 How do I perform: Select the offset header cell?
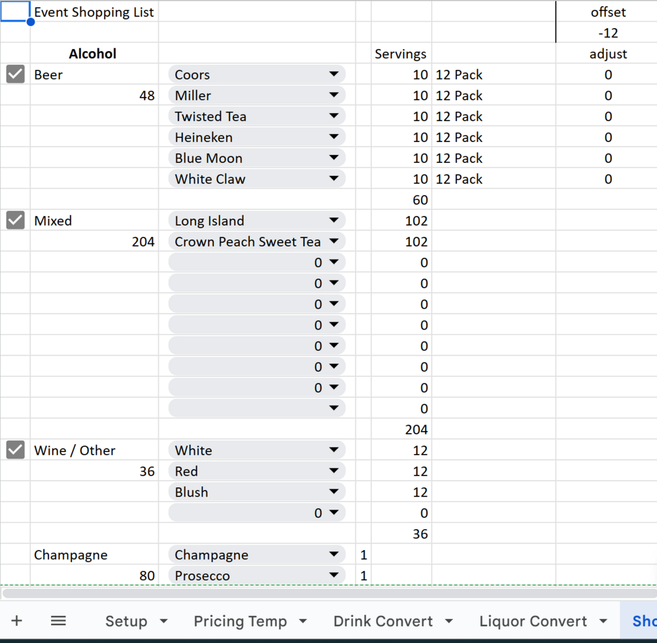(x=607, y=12)
